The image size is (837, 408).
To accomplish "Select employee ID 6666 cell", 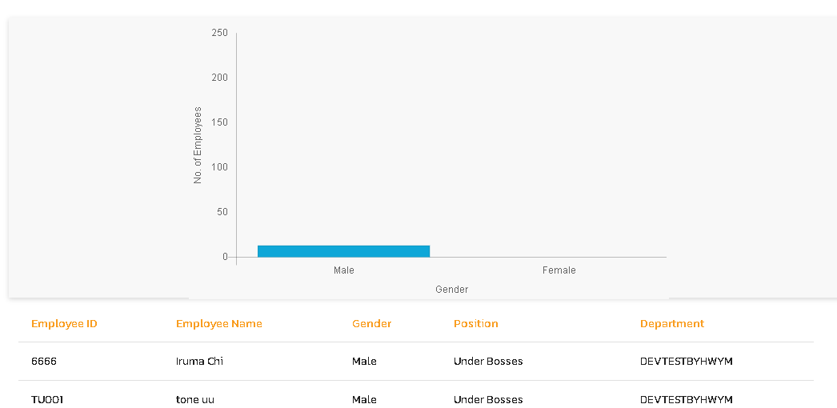I will coord(44,362).
